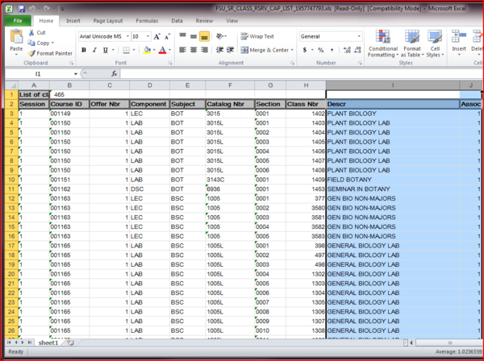
Task: Select the sheet1 worksheet tab
Action: [48, 342]
